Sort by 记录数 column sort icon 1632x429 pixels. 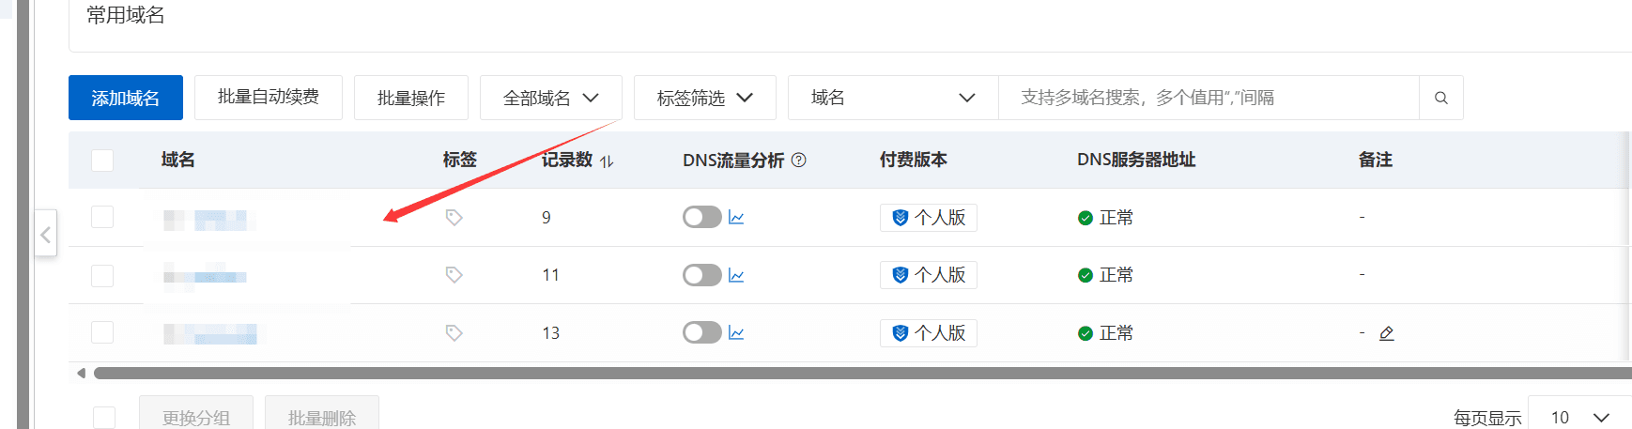pos(607,161)
